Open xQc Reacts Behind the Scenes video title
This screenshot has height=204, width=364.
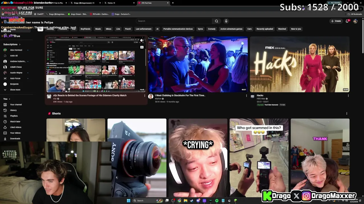click(x=90, y=95)
